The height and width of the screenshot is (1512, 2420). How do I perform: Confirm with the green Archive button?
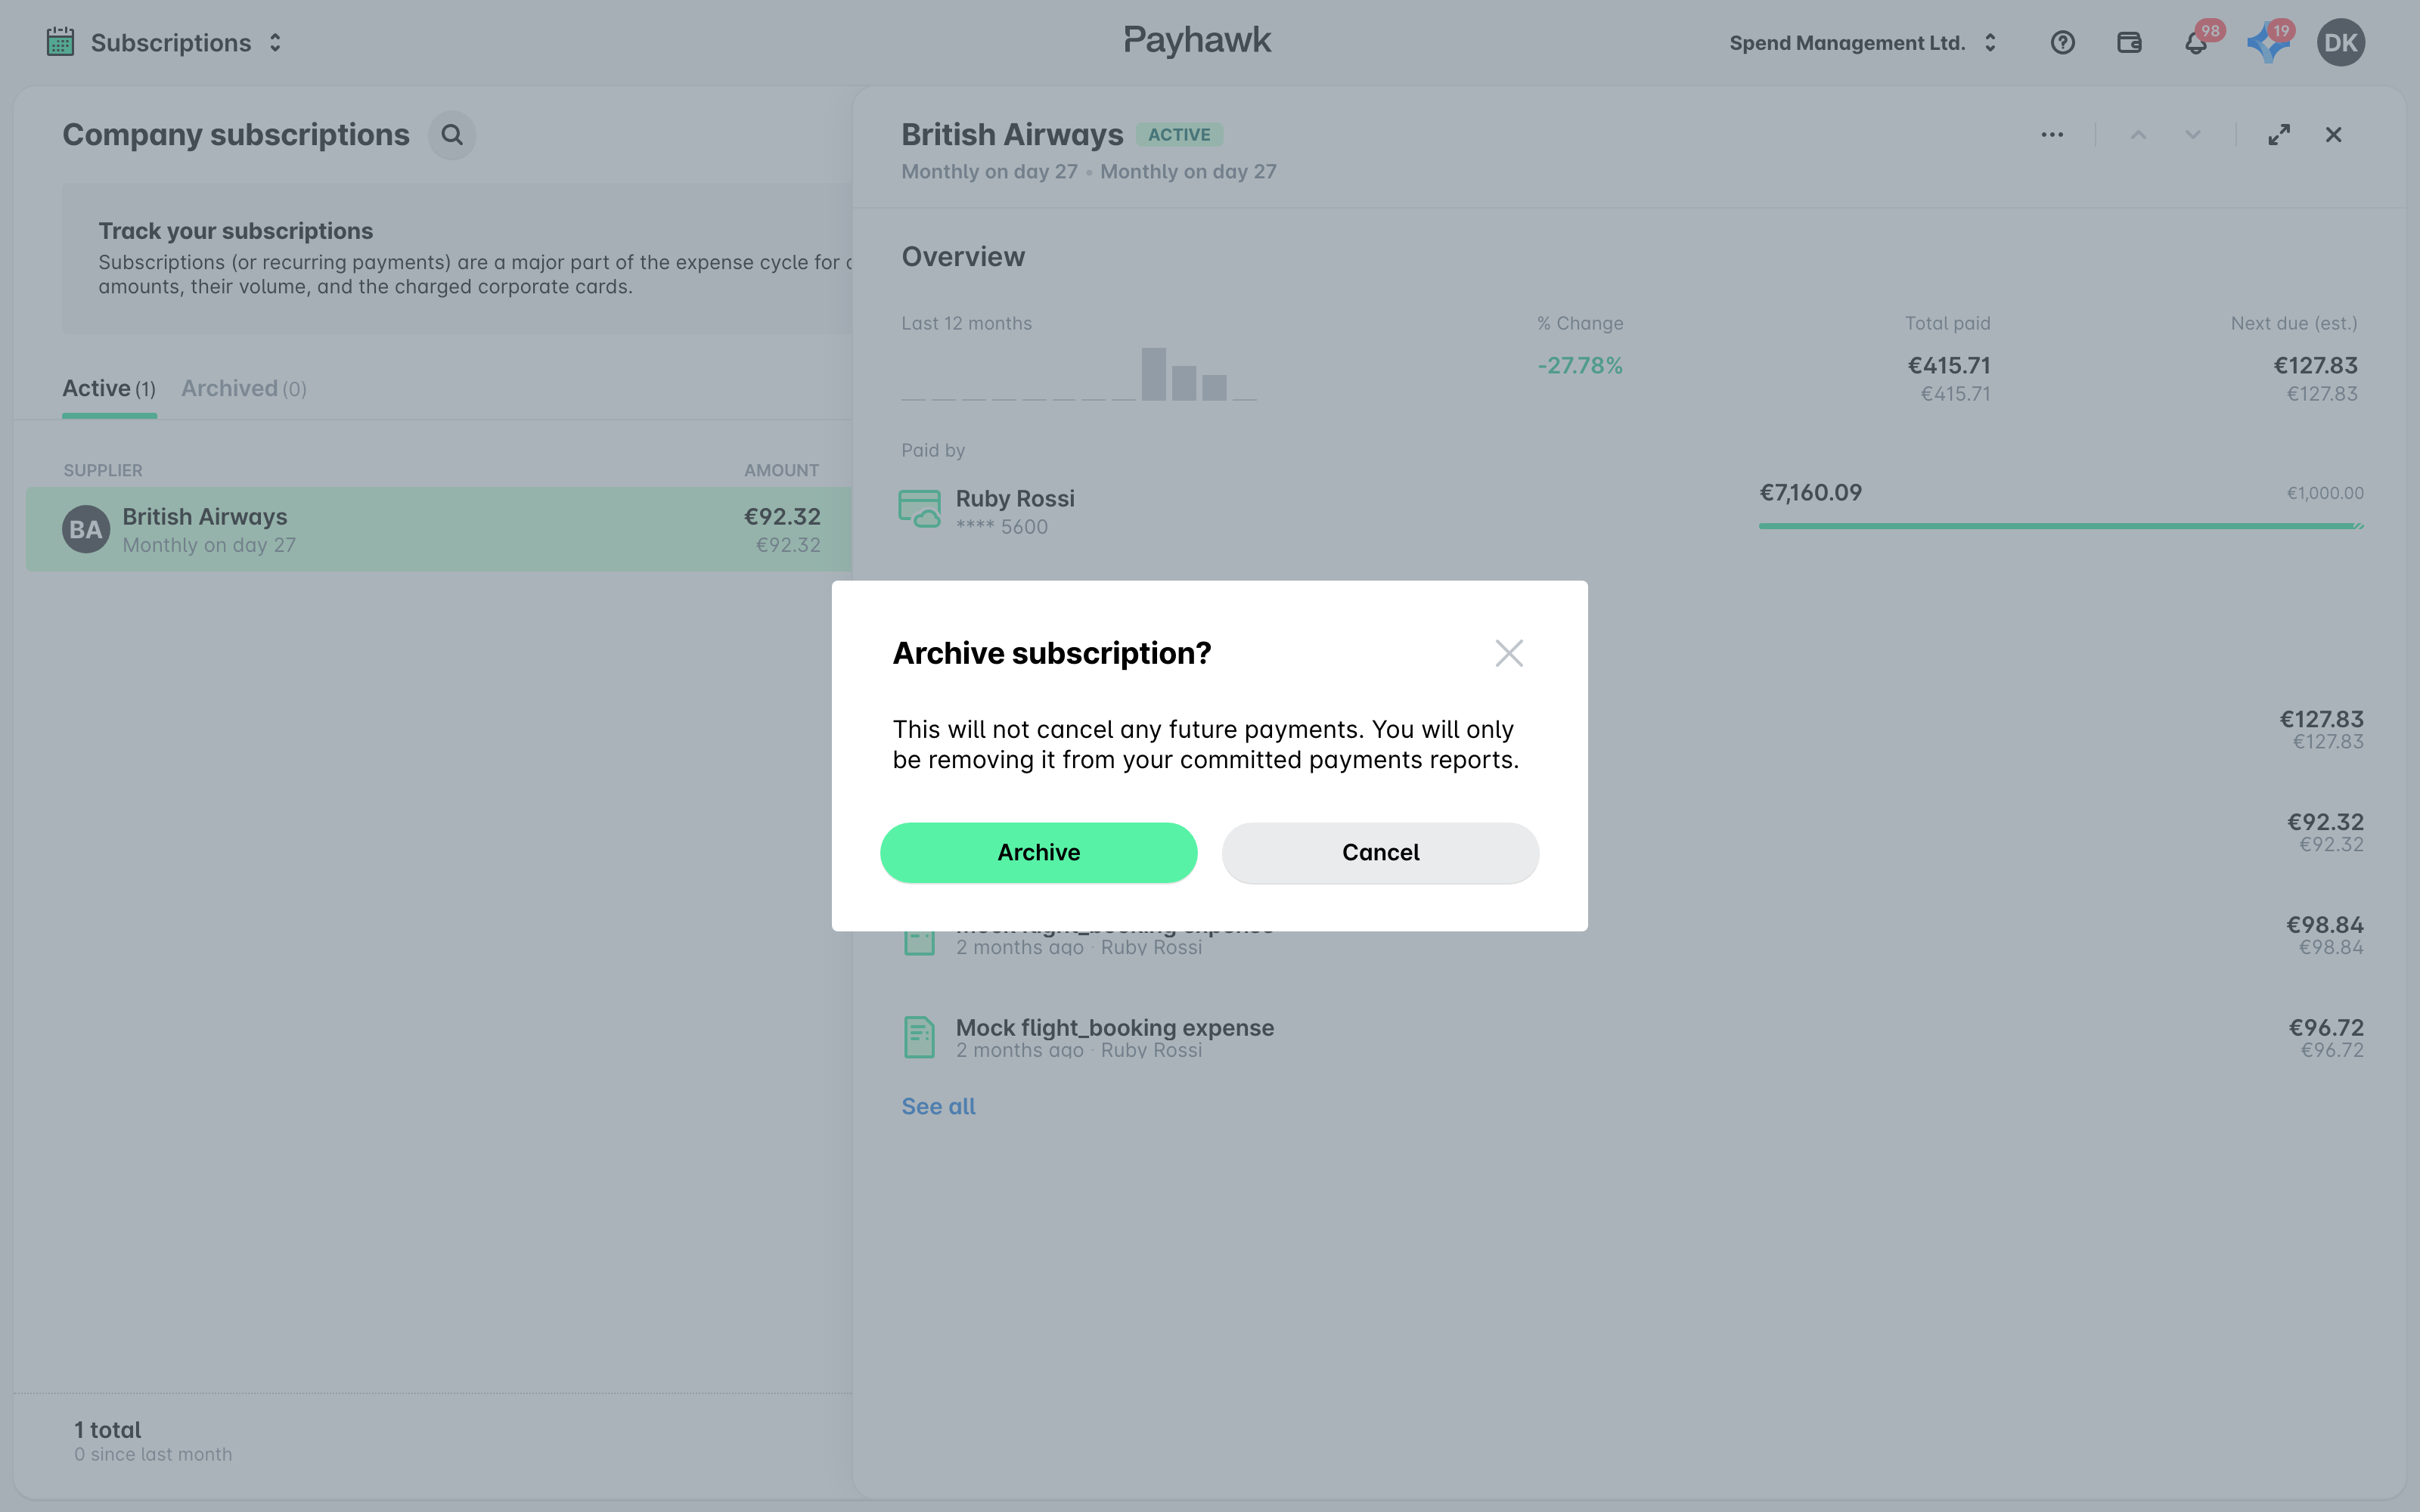[x=1038, y=852]
